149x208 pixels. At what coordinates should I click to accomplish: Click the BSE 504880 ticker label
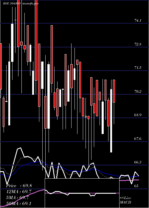[x=12, y=4]
